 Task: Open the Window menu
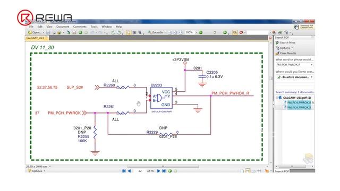(107, 27)
